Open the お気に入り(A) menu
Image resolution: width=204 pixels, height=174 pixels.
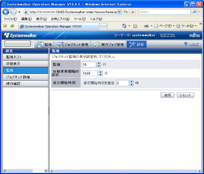coord(60,19)
